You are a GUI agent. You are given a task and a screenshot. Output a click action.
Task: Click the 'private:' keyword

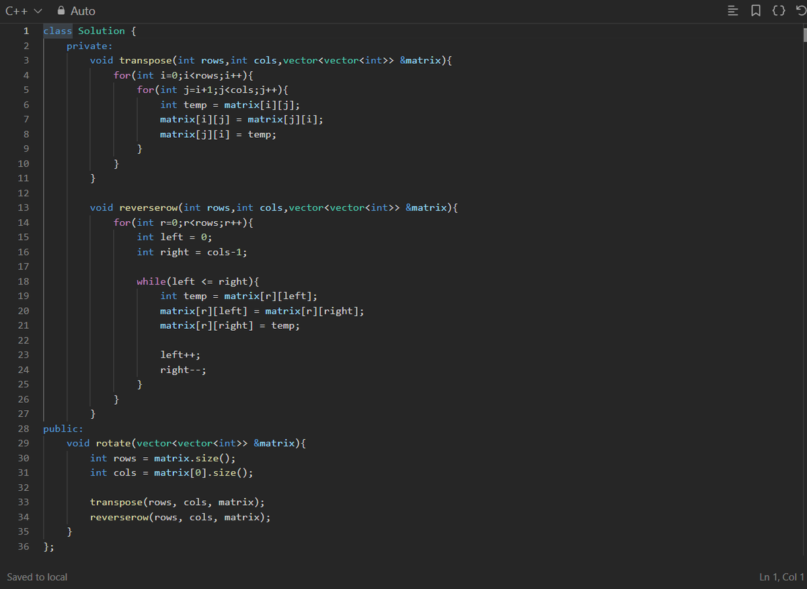tap(89, 46)
